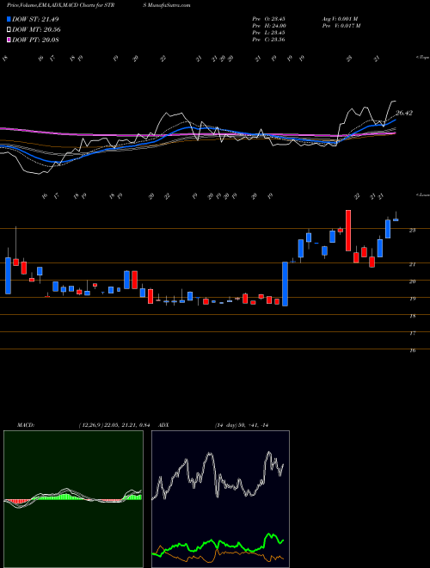Image resolution: width=430 pixels, height=568 pixels.
Task: Click the 21 price axis label
Action: click(x=412, y=264)
